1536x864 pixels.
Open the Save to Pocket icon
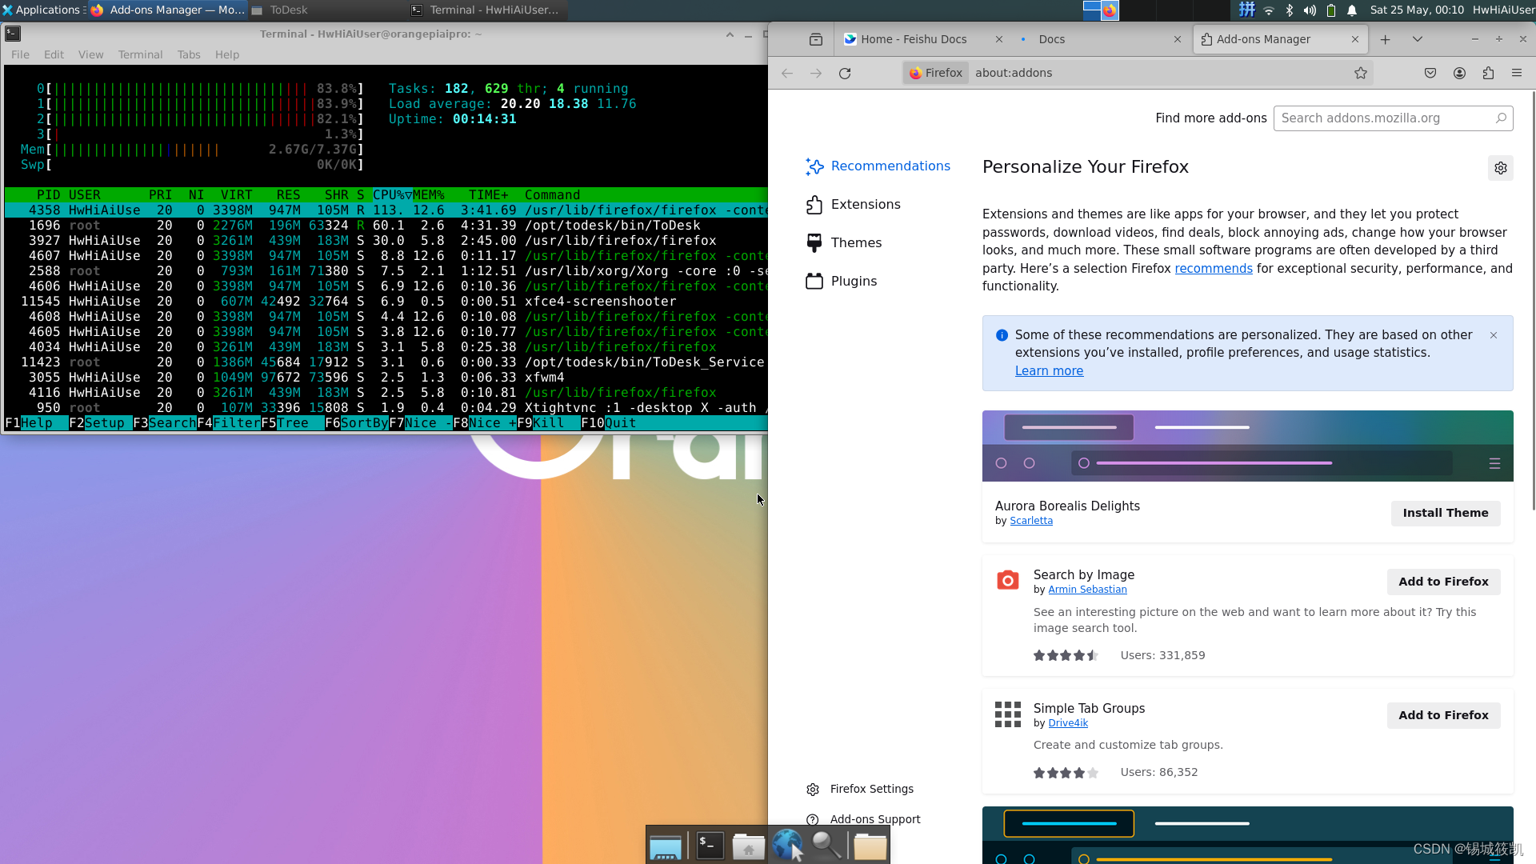pyautogui.click(x=1430, y=73)
